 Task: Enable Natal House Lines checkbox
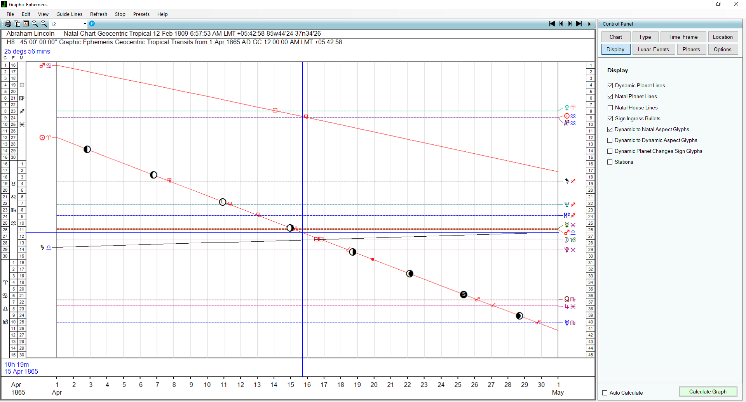pos(610,107)
